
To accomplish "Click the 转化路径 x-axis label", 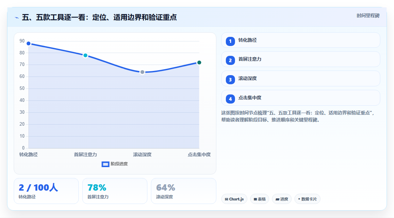I will coord(28,154).
